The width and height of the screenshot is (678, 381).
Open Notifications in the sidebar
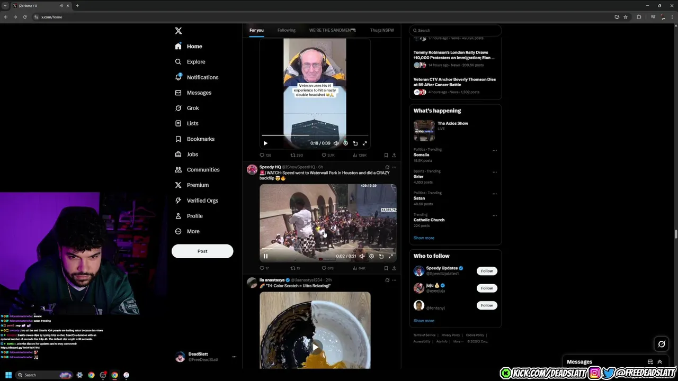click(x=197, y=77)
